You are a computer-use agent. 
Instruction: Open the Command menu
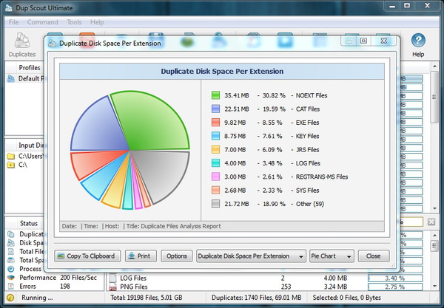tap(42, 22)
